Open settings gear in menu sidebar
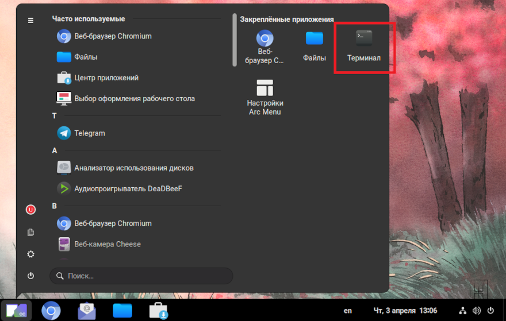 pos(30,254)
